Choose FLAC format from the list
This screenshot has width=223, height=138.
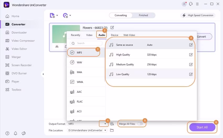click(86, 102)
